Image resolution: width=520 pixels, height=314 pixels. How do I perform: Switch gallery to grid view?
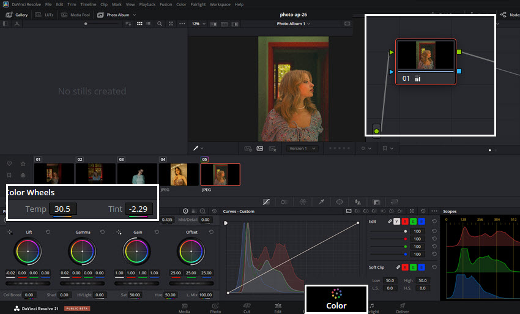pos(139,24)
